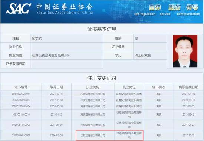
Task: Click the 注册变更记录 section heading
Action: tap(102, 78)
